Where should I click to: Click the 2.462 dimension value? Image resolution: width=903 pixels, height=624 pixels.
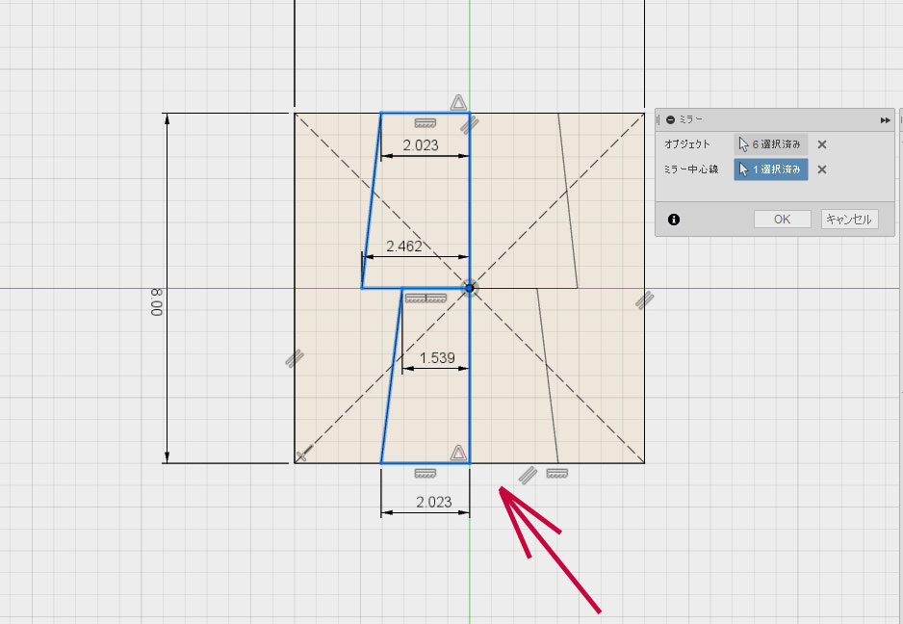404,247
